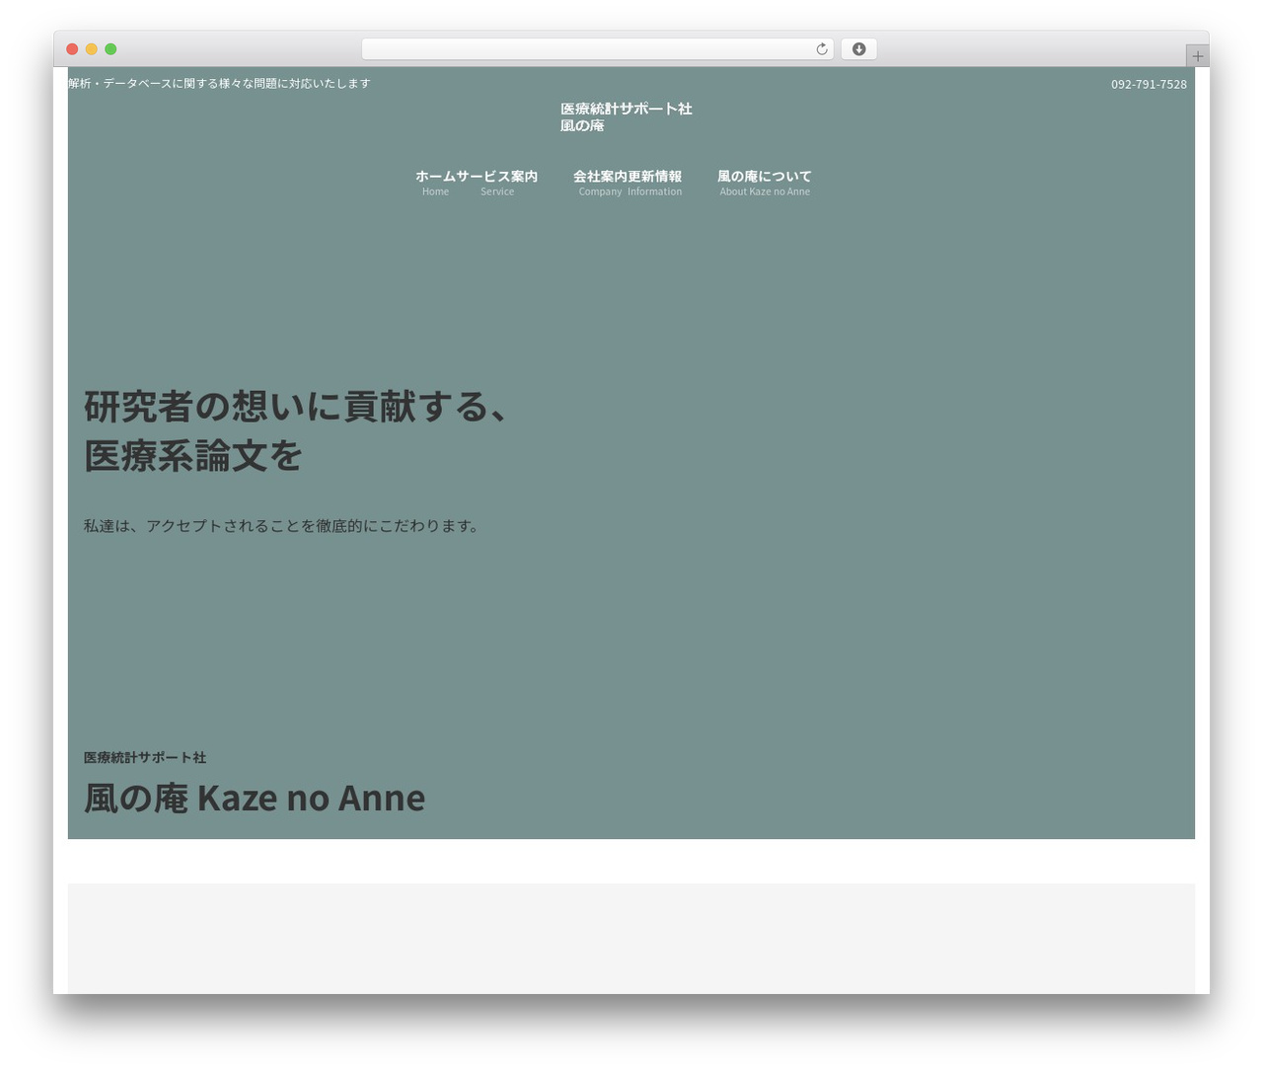Click phone number 092-791-7528
Image resolution: width=1263 pixels, height=1070 pixels.
[x=1149, y=84]
